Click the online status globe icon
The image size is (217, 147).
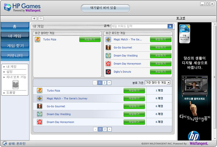point(5,143)
